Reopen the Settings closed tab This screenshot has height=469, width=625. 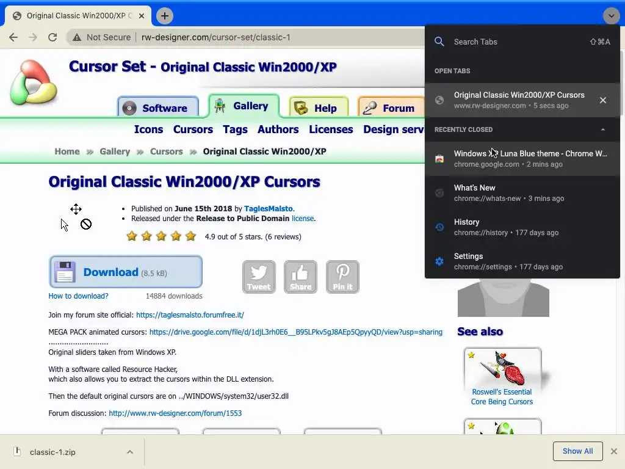522,261
